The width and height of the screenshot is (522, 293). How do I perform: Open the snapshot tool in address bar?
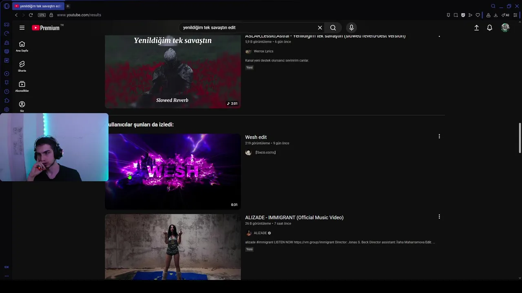(456, 15)
